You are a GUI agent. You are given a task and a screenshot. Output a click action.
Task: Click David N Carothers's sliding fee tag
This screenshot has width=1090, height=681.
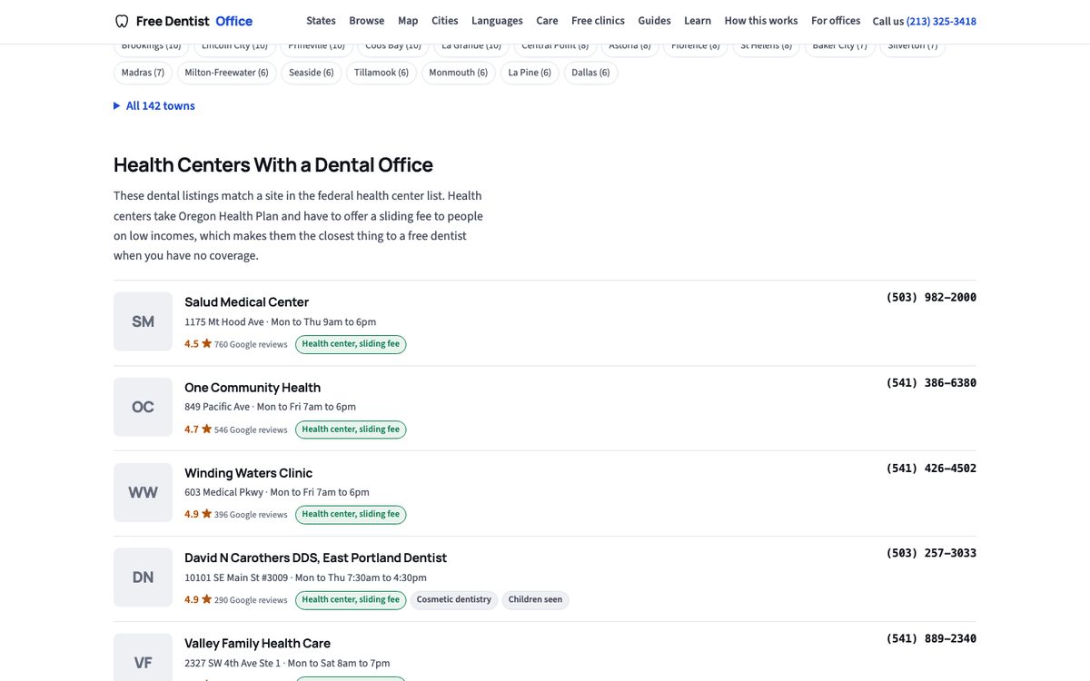click(x=351, y=600)
